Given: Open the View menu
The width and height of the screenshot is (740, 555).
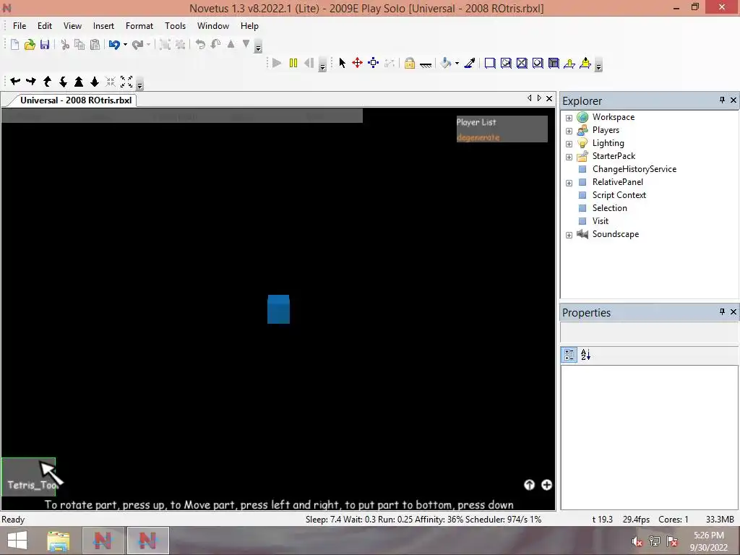Looking at the screenshot, I should [x=73, y=26].
